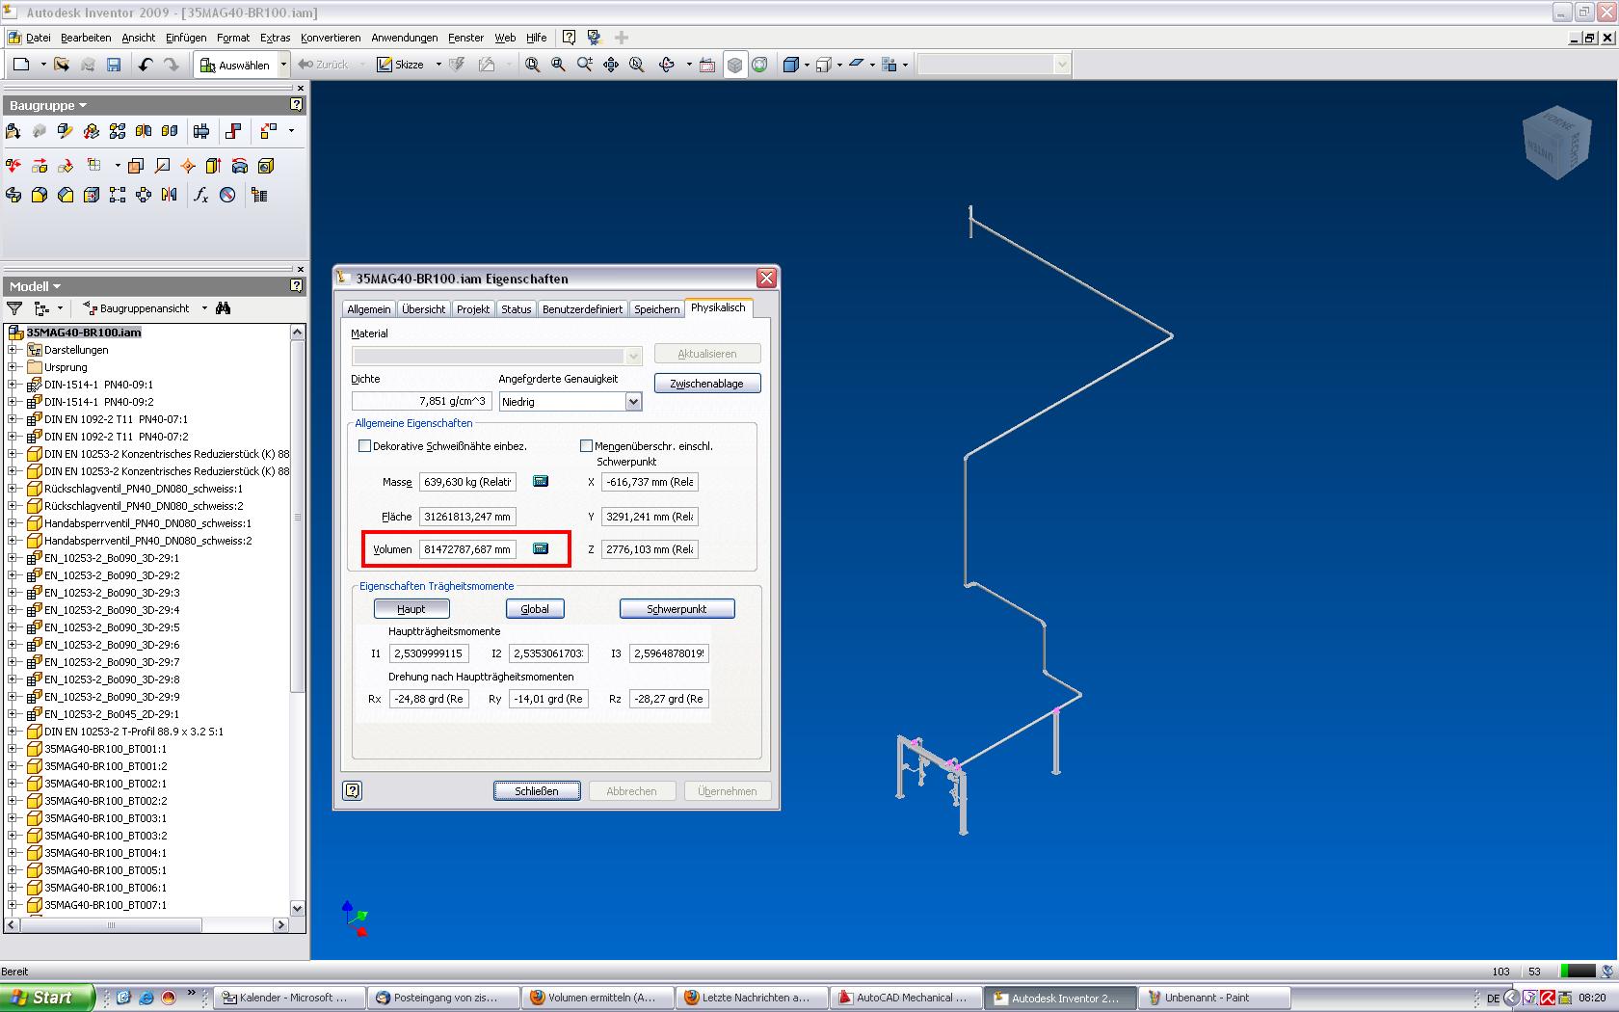Open the bill of materials icon in Baugruppe panel

(x=259, y=195)
